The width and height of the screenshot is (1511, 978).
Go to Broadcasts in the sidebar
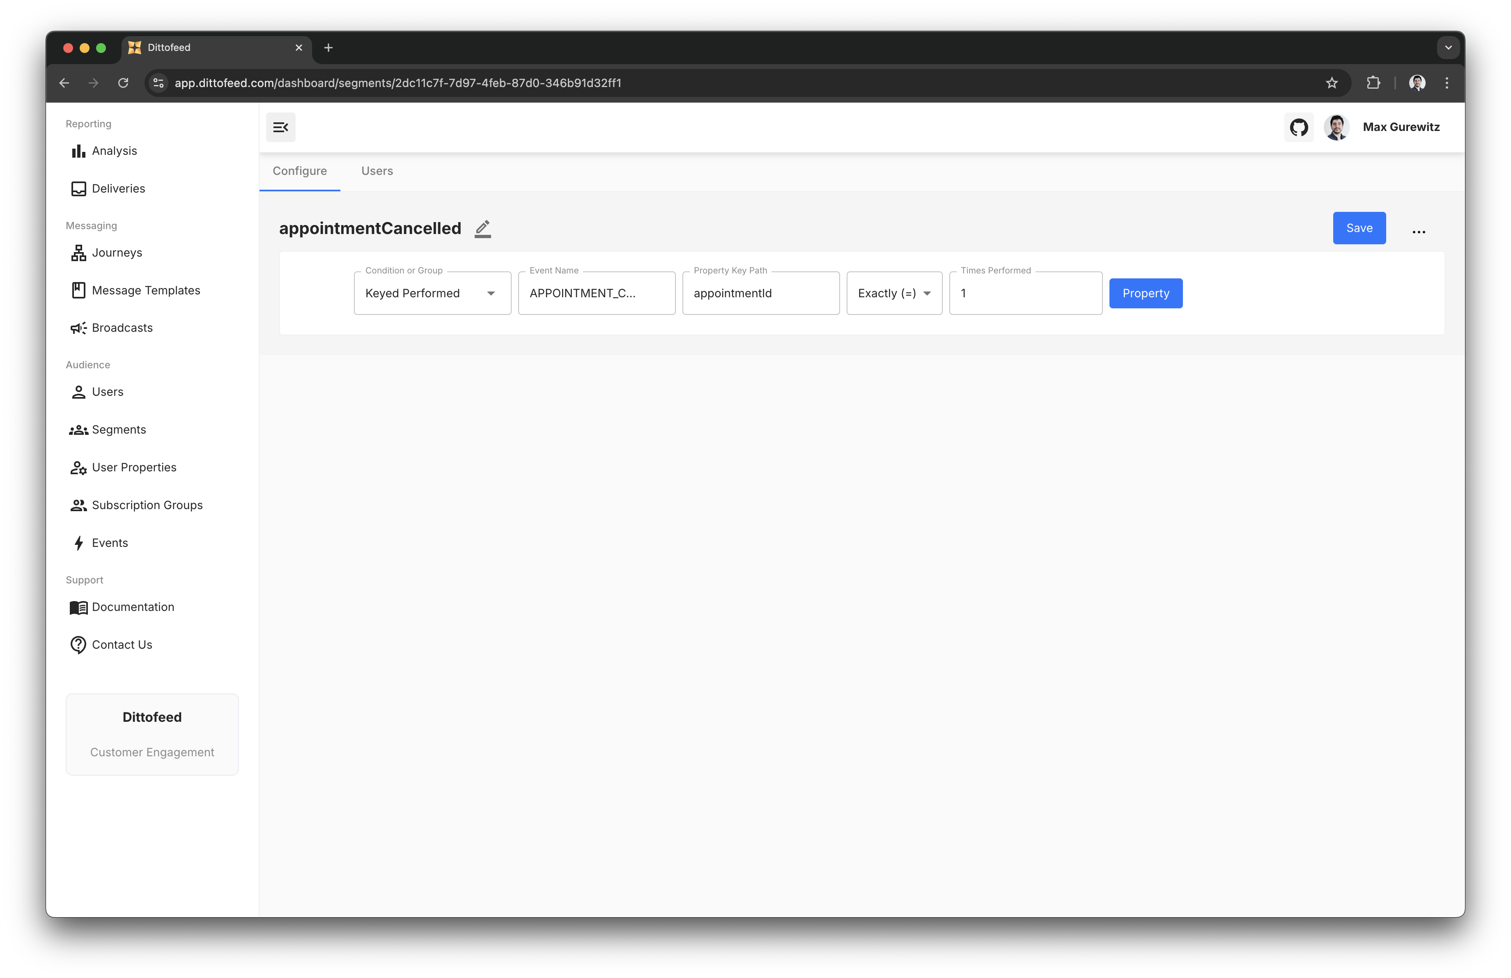click(122, 328)
